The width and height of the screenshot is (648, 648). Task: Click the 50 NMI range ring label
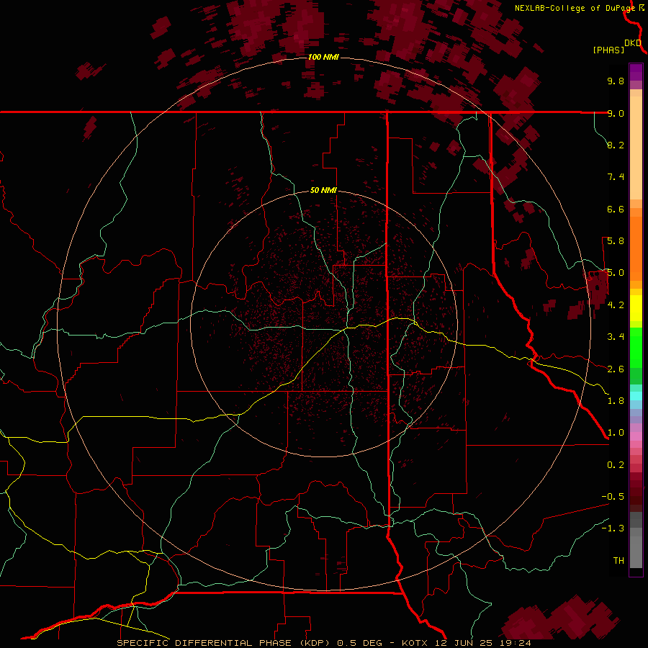323,191
